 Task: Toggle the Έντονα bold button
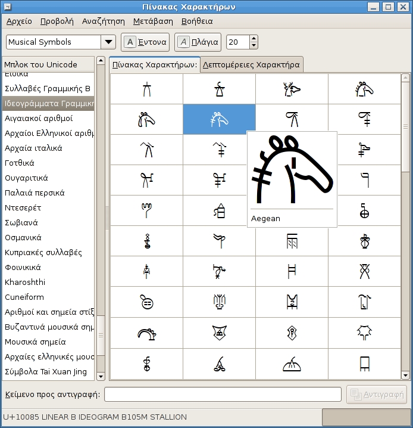[x=145, y=42]
